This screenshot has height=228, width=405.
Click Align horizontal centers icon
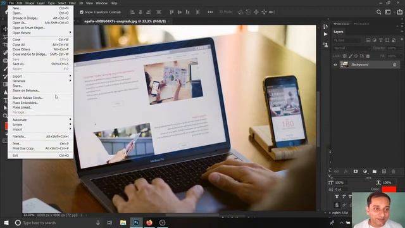pos(140,12)
